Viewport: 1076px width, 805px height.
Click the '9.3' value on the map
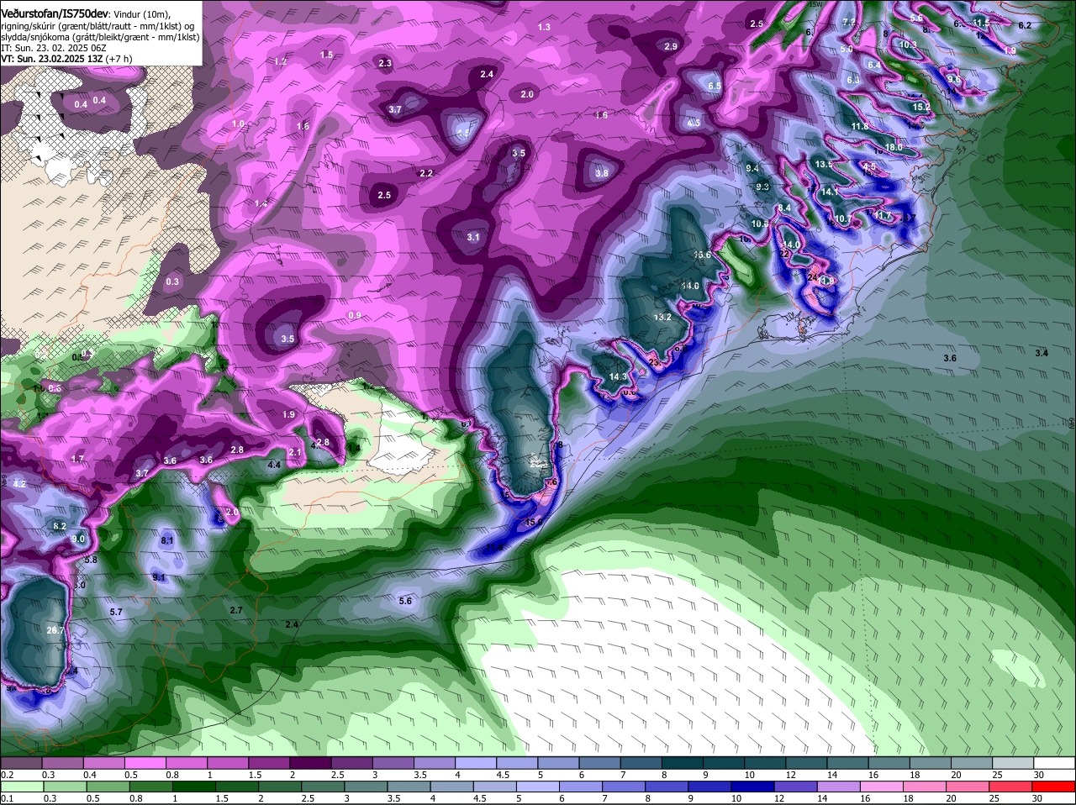pos(762,187)
